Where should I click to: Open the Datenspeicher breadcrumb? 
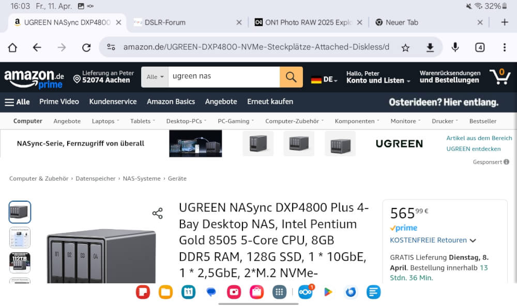96,179
